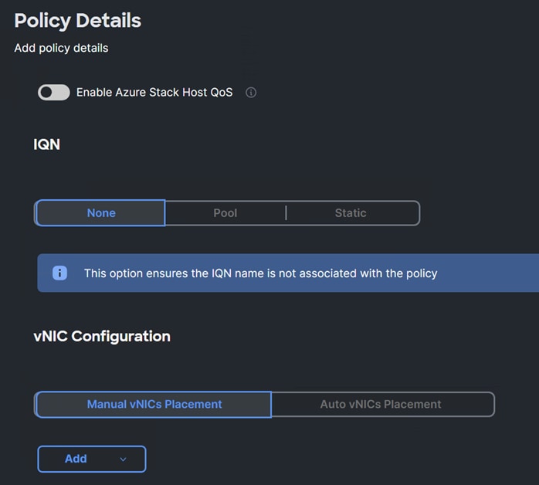Click the 'This option ensures the IQN name' message text
This screenshot has height=485, width=539.
tap(261, 273)
